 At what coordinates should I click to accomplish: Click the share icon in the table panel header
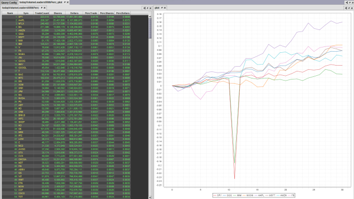(x=145, y=8)
